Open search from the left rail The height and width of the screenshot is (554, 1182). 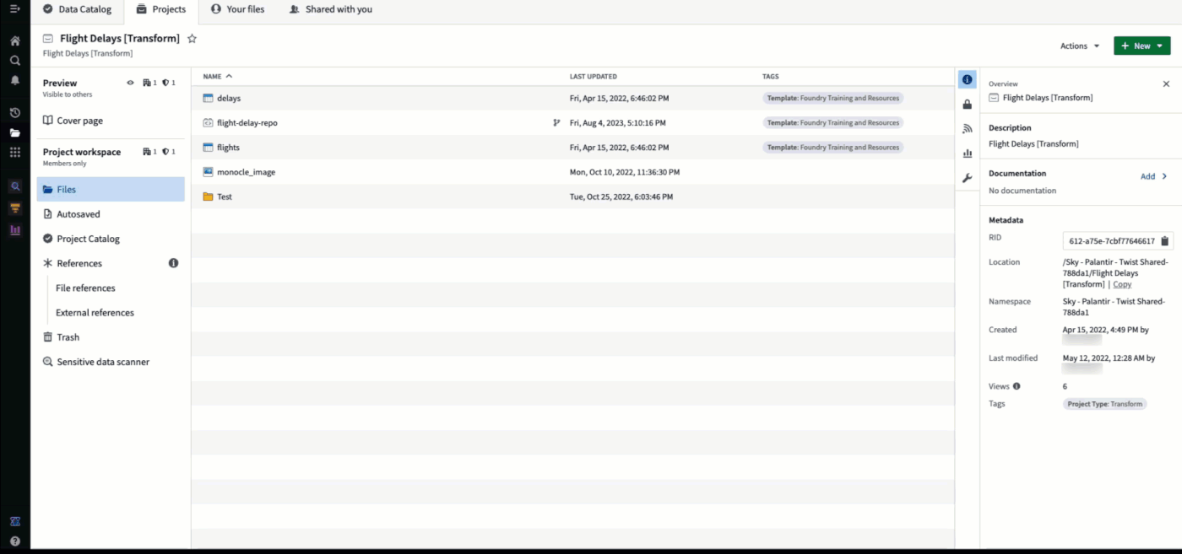click(15, 61)
